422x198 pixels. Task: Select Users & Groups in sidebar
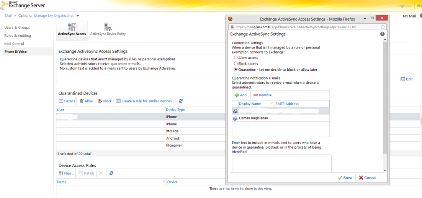(x=17, y=28)
